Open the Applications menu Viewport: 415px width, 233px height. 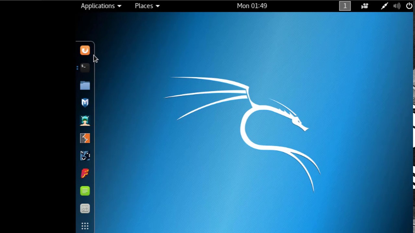click(101, 6)
